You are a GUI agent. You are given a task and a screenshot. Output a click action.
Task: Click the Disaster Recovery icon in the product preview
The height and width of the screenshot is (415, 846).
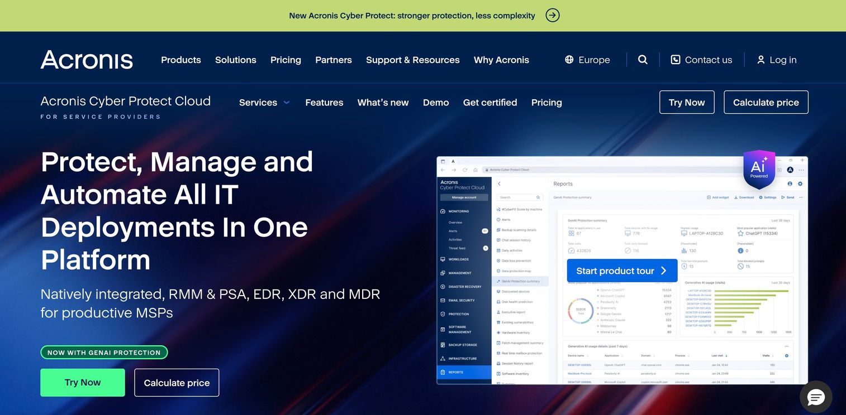pyautogui.click(x=443, y=287)
